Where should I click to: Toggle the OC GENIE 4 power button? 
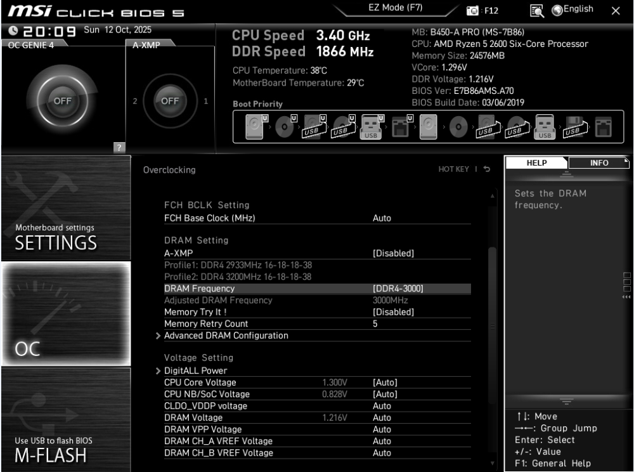click(61, 102)
